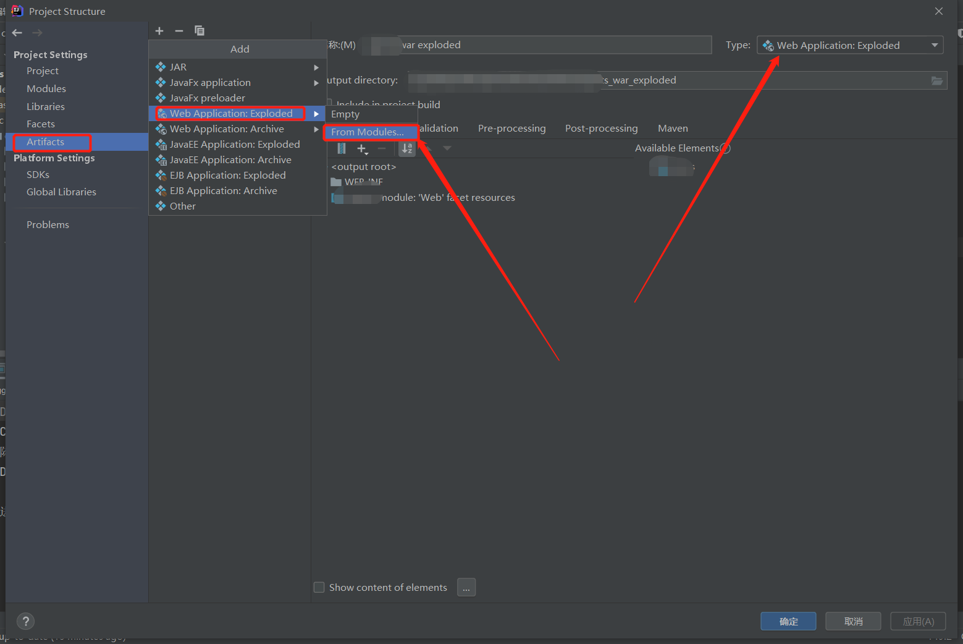Screen dimensions: 963x644
Task: Click the remove element minus icon in layout toolbar
Action: pyautogui.click(x=382, y=148)
